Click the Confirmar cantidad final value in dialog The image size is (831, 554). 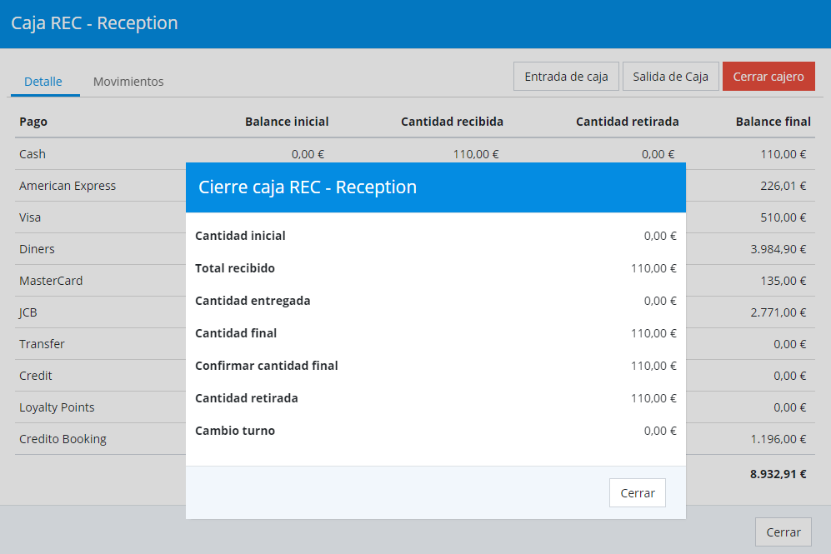click(x=653, y=366)
